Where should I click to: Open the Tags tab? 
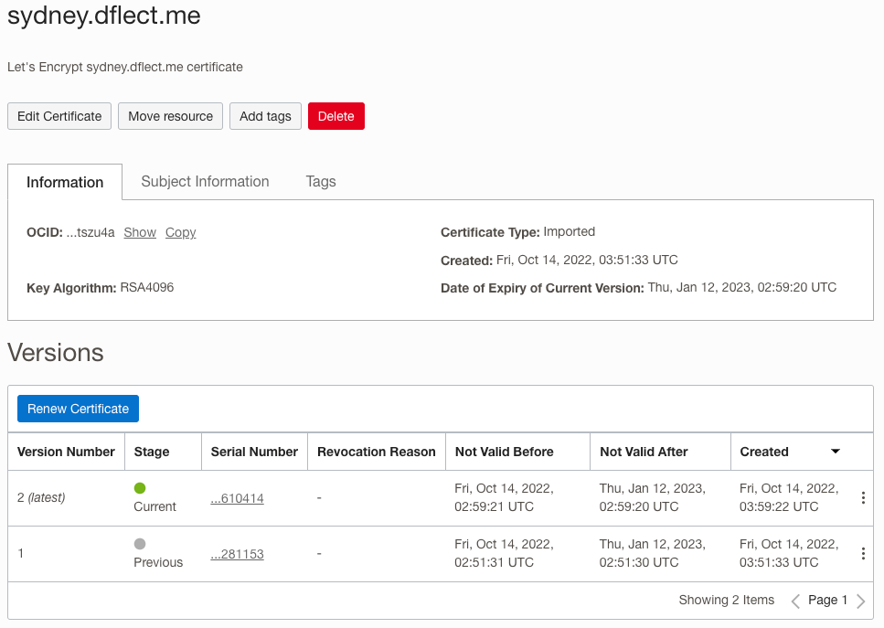[321, 181]
